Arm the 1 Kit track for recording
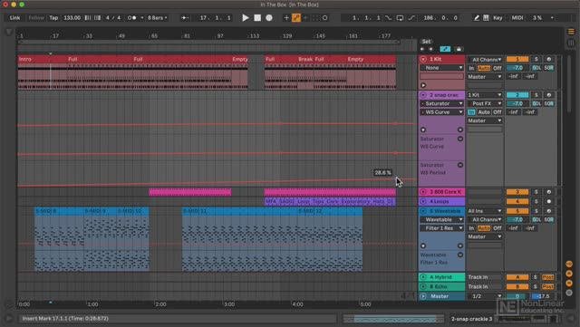 click(x=549, y=59)
